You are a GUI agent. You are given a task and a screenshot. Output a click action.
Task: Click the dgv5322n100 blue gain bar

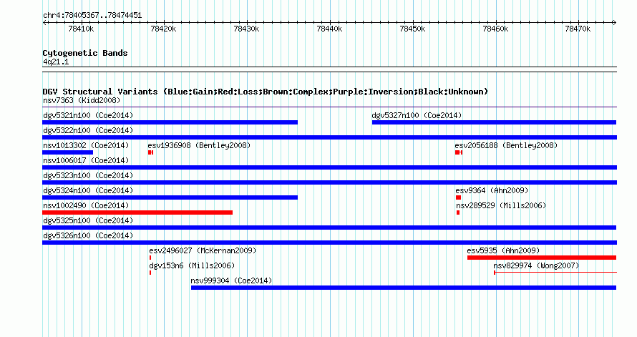pos(329,137)
